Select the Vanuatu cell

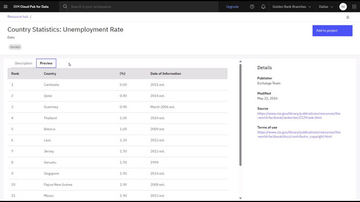click(x=50, y=162)
